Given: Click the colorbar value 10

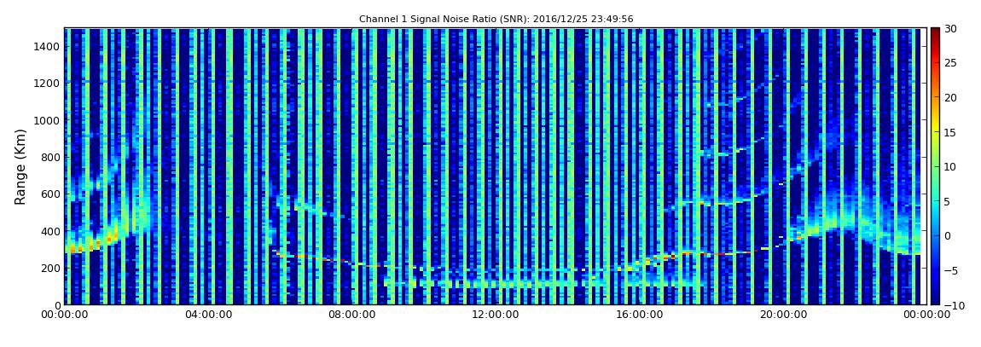Looking at the screenshot, I should pyautogui.click(x=950, y=167).
